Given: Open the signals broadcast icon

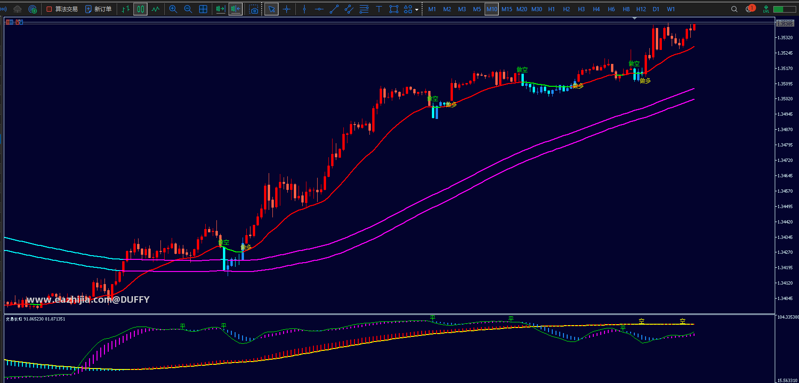Looking at the screenshot, I should click(x=3, y=9).
